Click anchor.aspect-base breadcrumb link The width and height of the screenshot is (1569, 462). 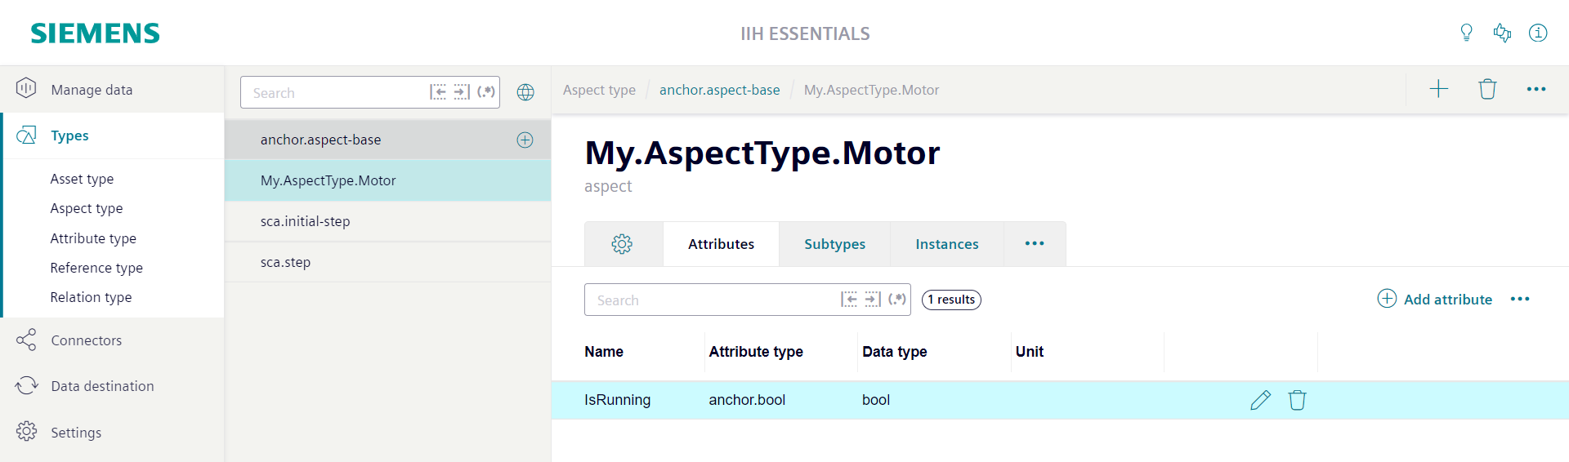click(x=719, y=90)
